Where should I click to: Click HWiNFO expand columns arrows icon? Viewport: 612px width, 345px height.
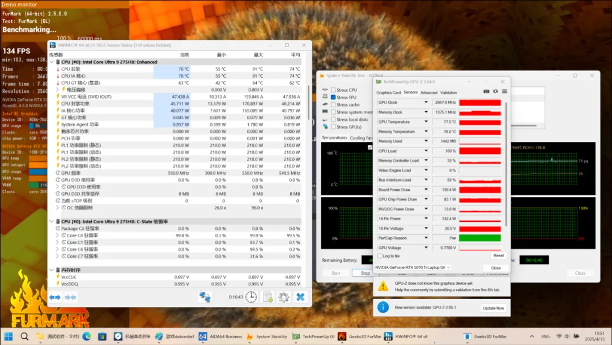click(x=55, y=297)
